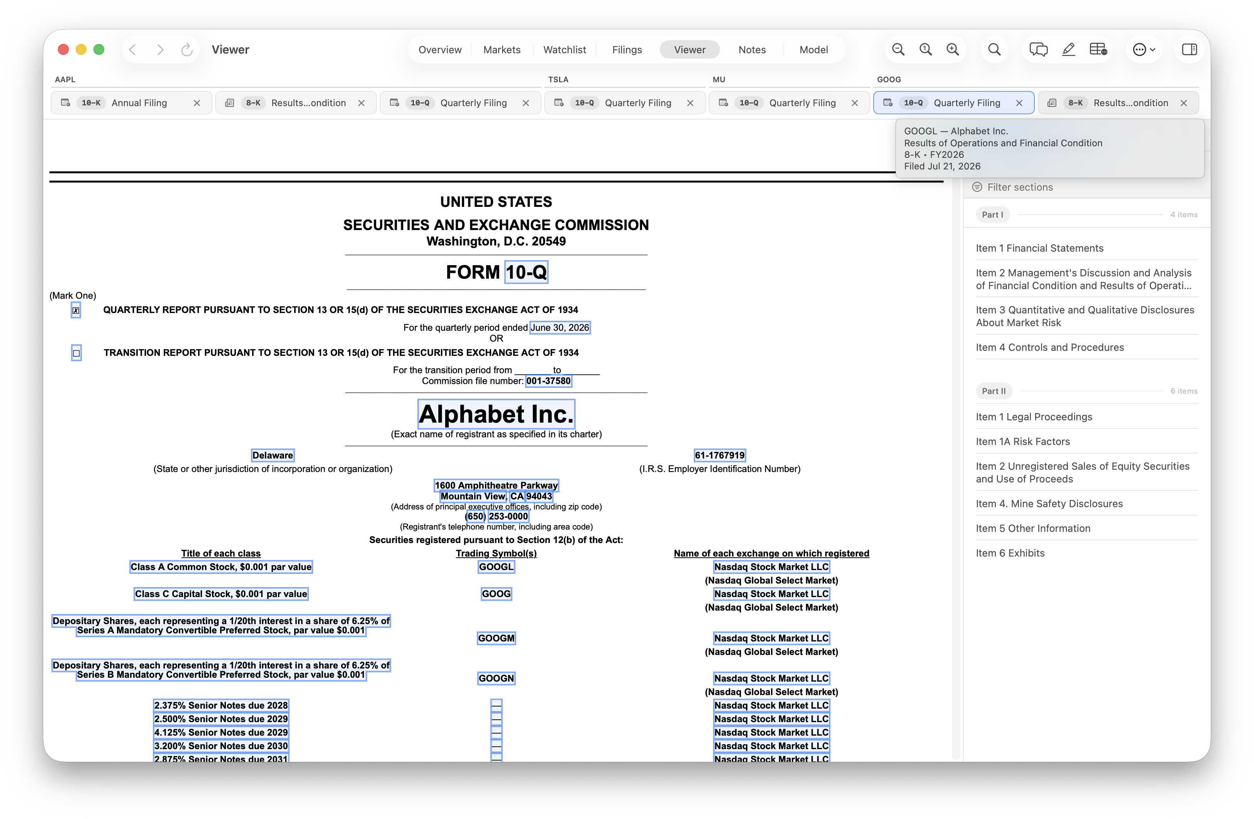1254x819 pixels.
Task: Open the more options ellipsis dropdown
Action: [1144, 49]
